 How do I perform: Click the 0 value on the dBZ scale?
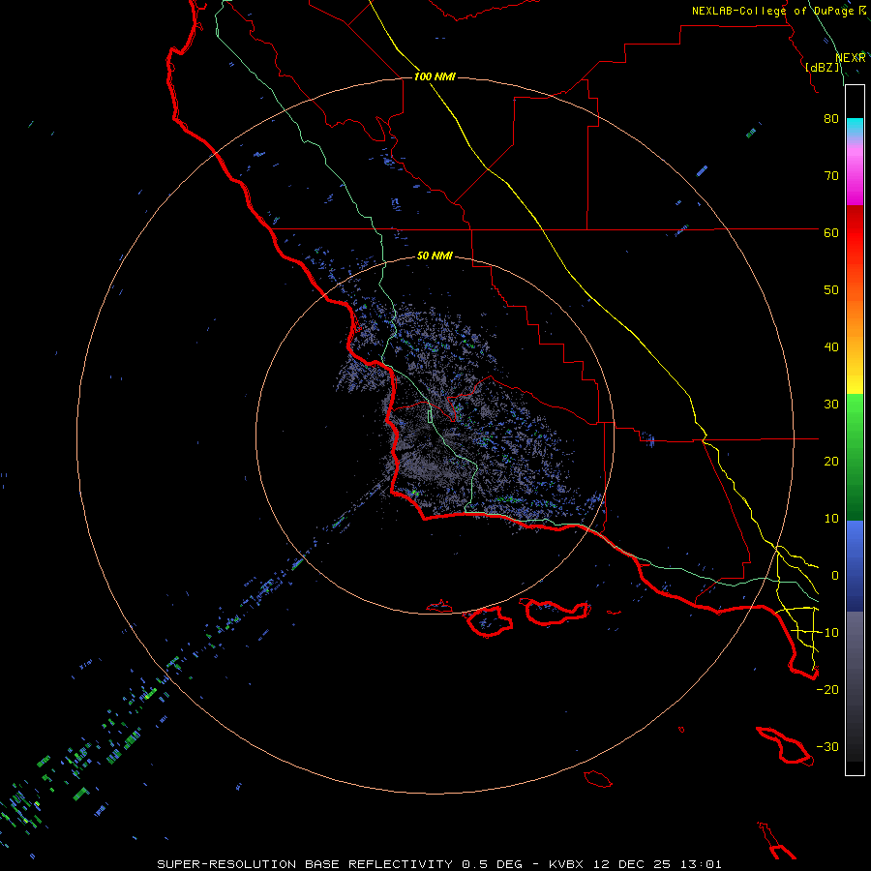click(835, 576)
